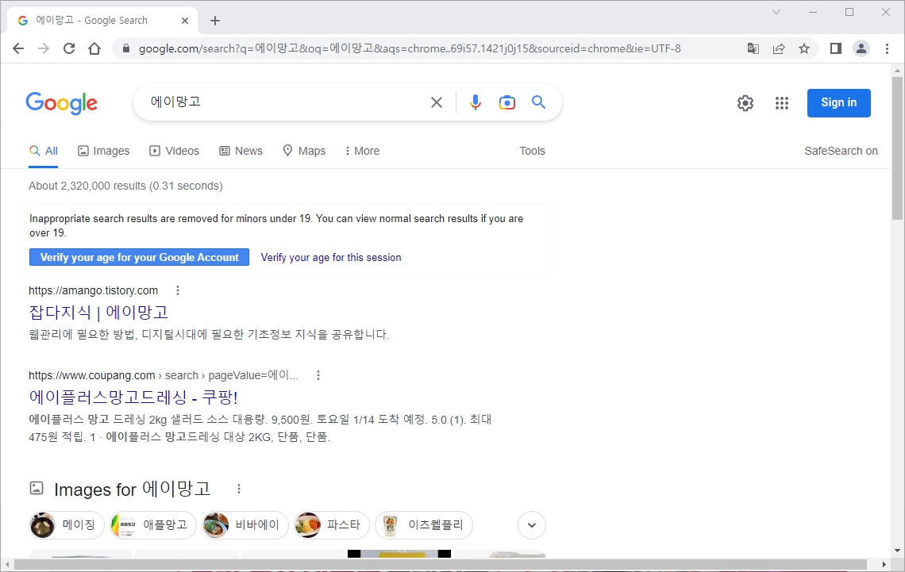
Task: Select the All results tab
Action: pyautogui.click(x=44, y=151)
